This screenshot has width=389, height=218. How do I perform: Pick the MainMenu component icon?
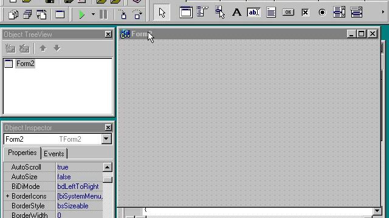[202, 12]
